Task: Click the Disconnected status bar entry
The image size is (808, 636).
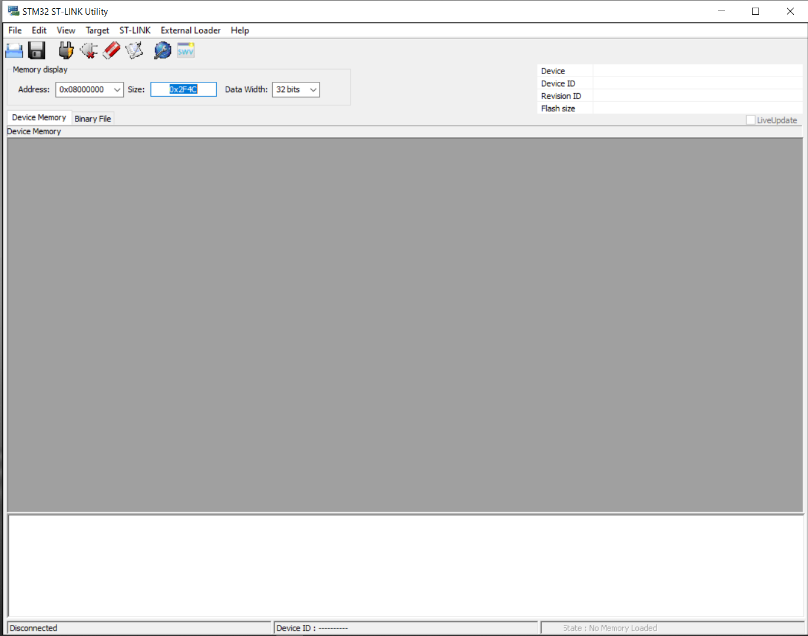Action: point(139,628)
